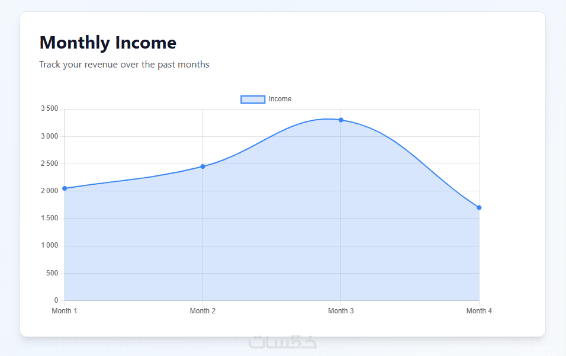The image size is (566, 356).
Task: Click the 1 500 y-axis tick label
Action: [50, 219]
